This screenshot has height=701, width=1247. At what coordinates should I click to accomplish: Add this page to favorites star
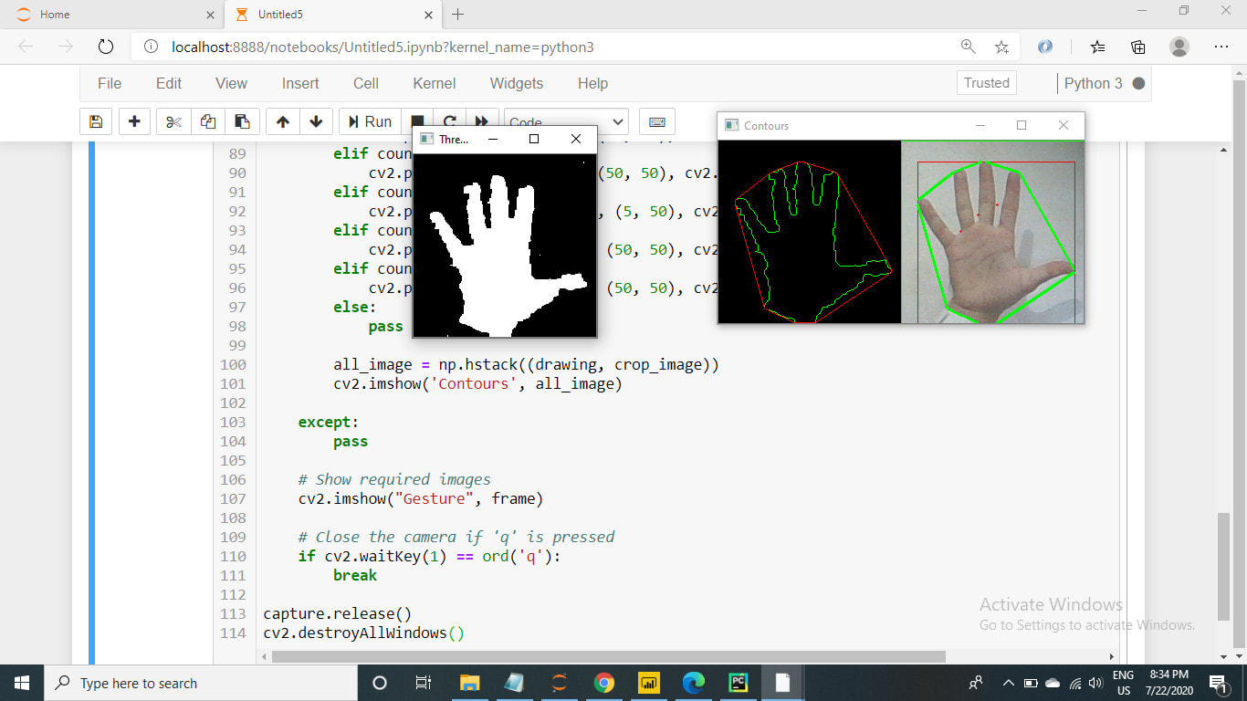(1001, 47)
